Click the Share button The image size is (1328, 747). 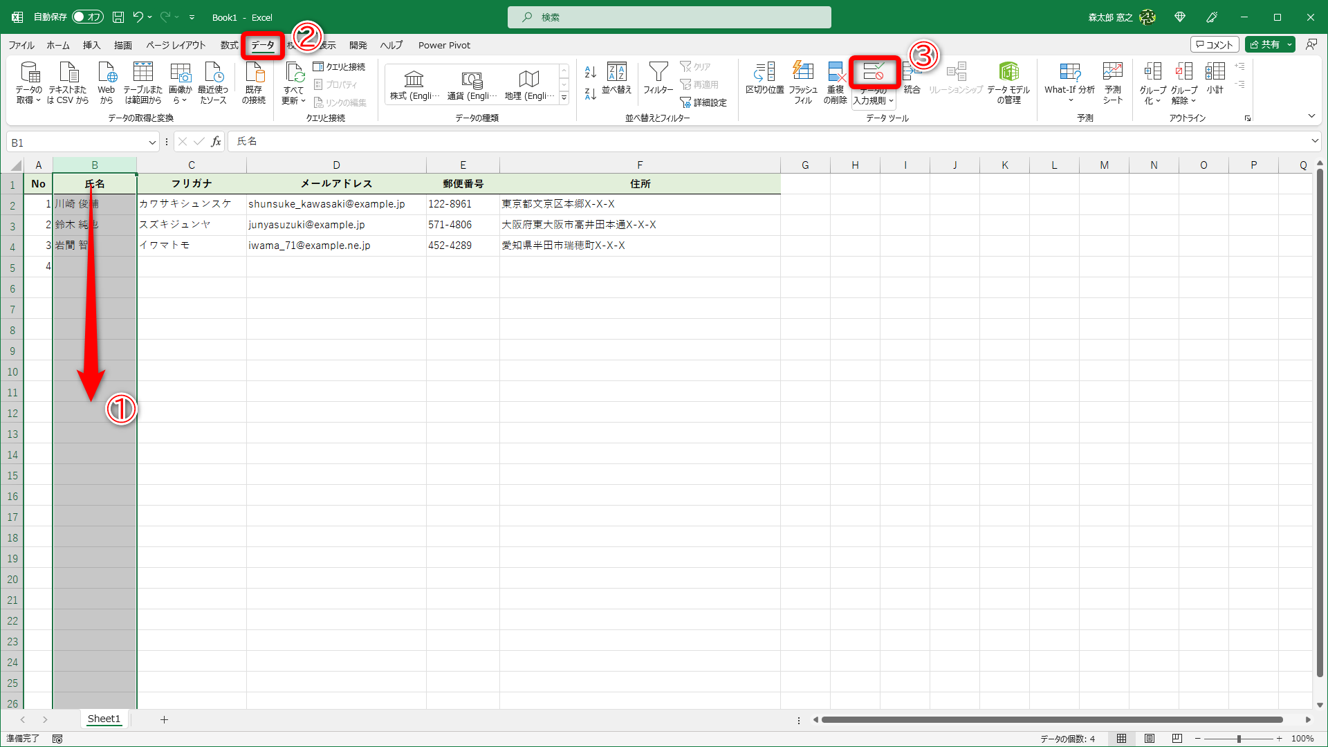click(1265, 44)
